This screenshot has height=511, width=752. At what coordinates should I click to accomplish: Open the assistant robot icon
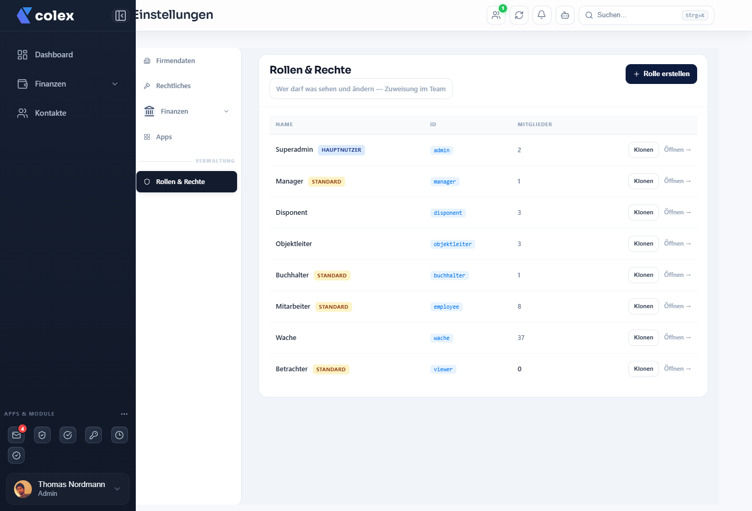[565, 15]
